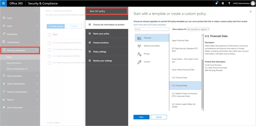Check the HIPAA Internal policy row

click(49, 63)
